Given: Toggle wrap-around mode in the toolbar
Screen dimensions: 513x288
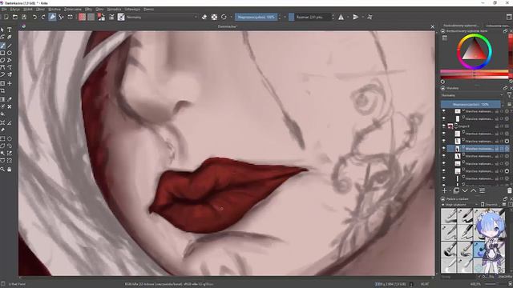Looking at the screenshot, I should [370, 17].
